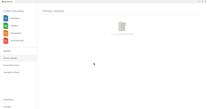Choose the Formulaire PDF text label

coord(17,41)
